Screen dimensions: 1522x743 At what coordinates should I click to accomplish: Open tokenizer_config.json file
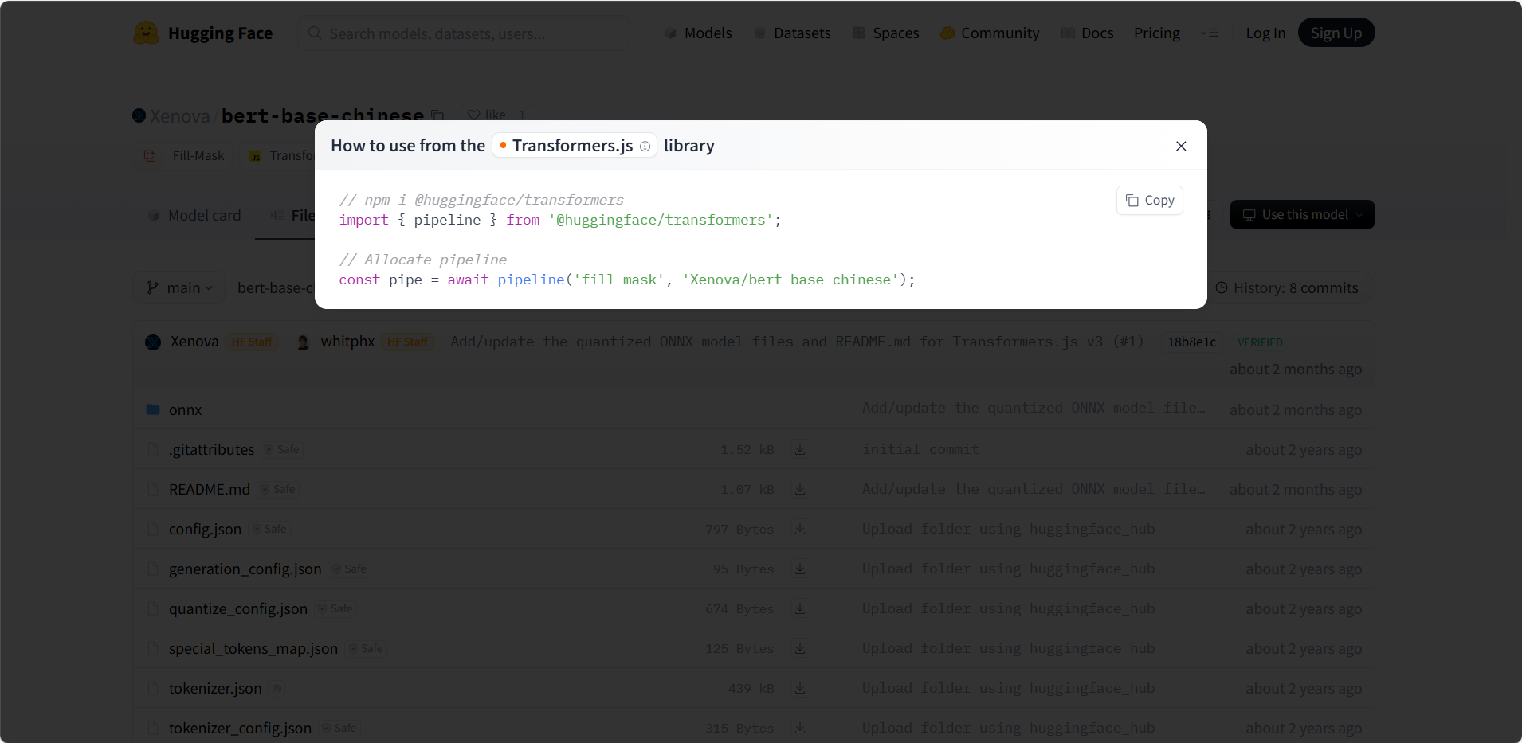pos(240,729)
